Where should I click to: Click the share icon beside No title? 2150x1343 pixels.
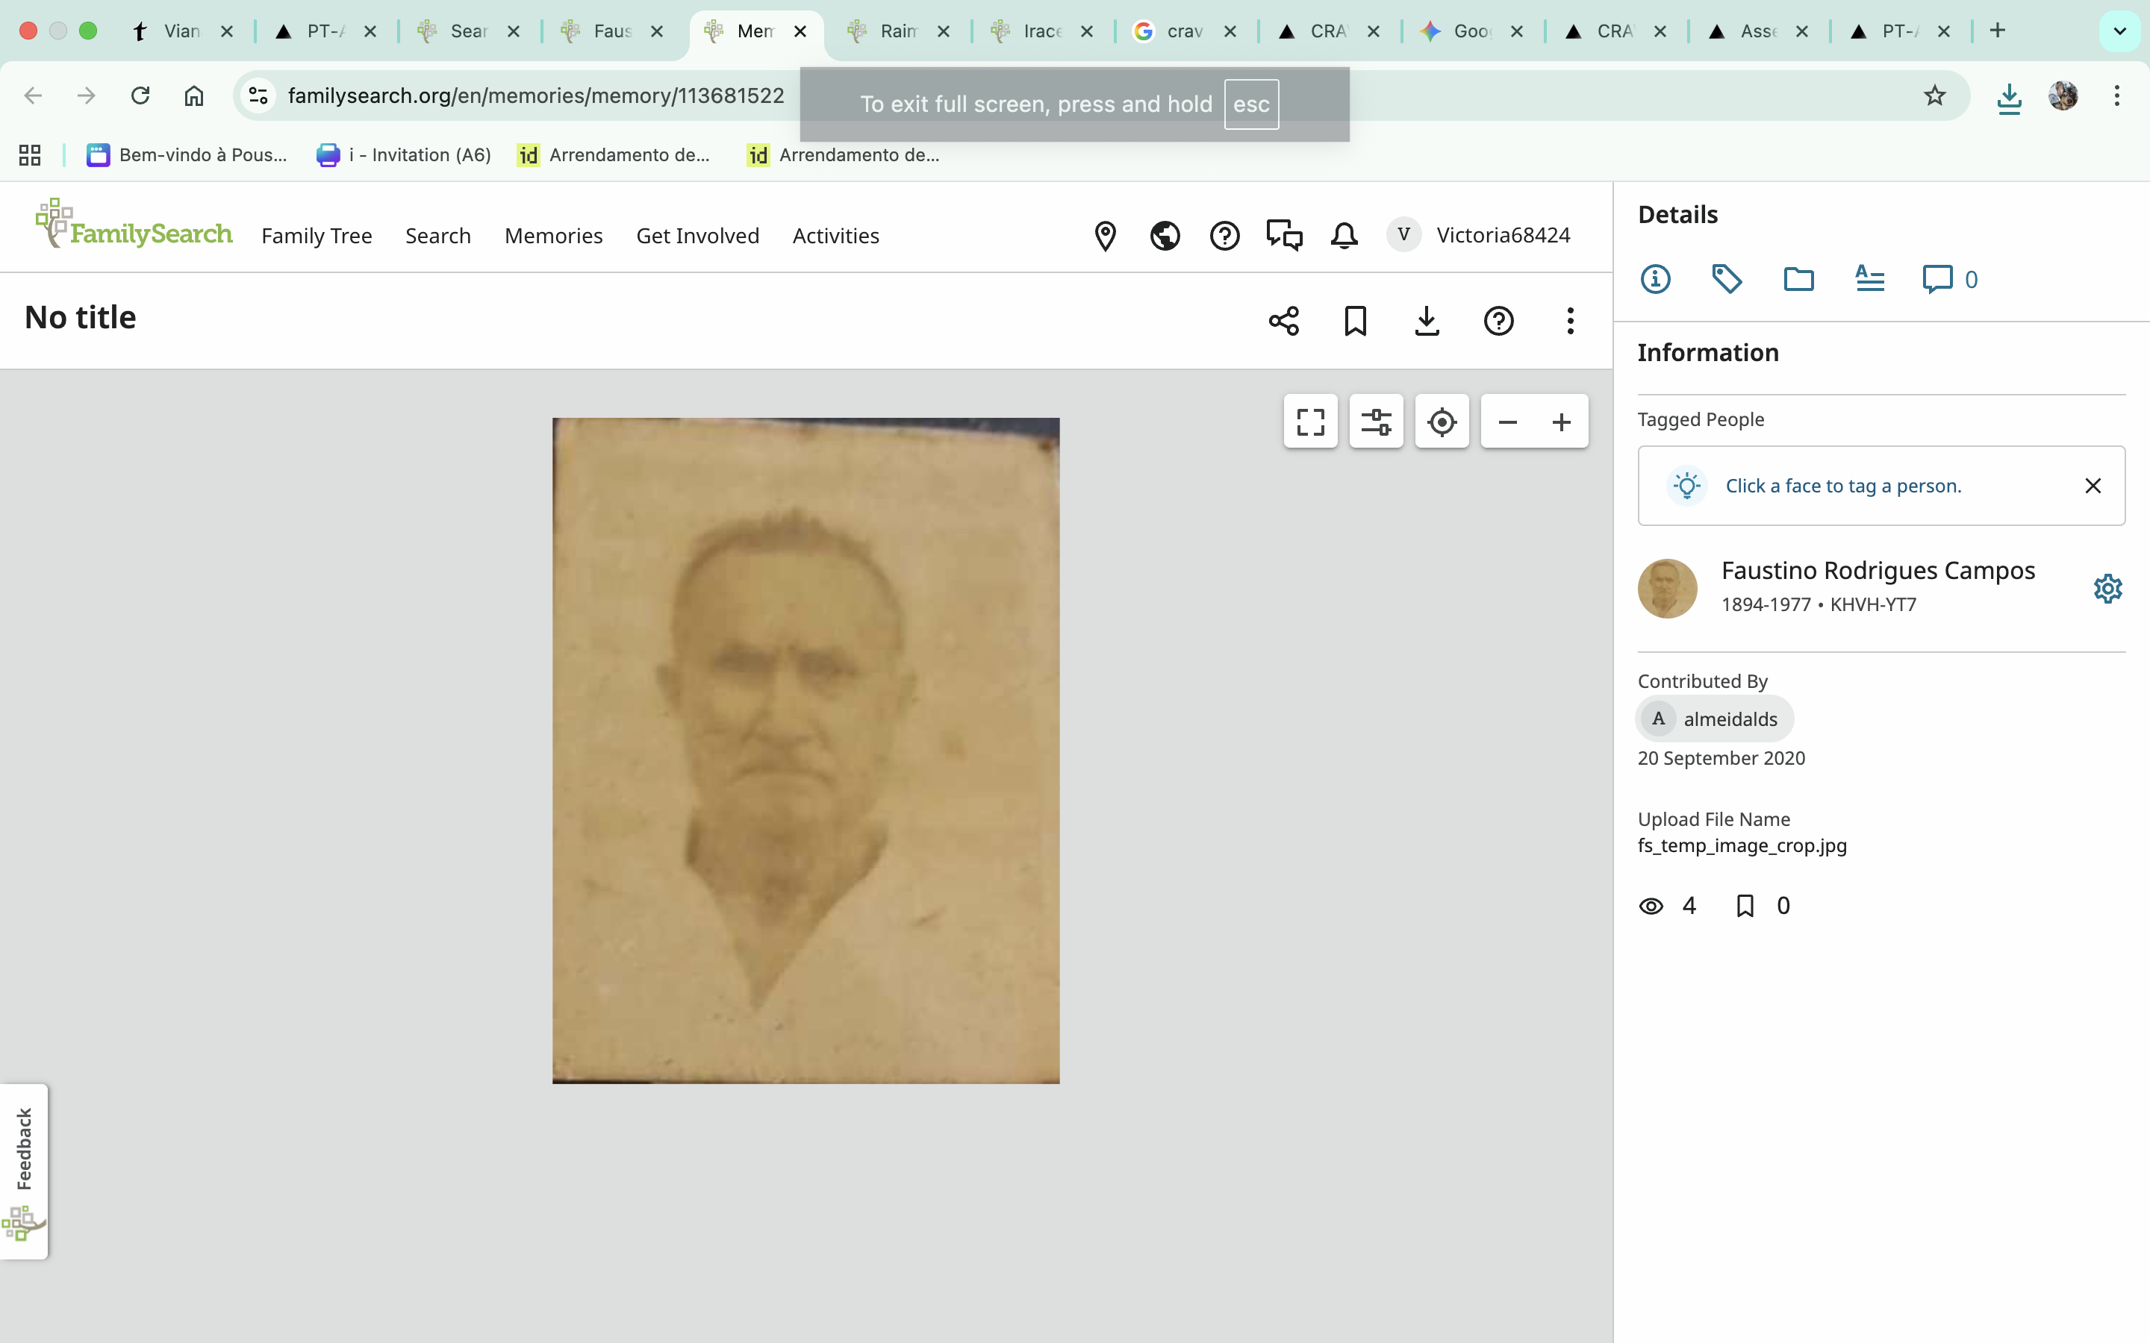[1284, 321]
